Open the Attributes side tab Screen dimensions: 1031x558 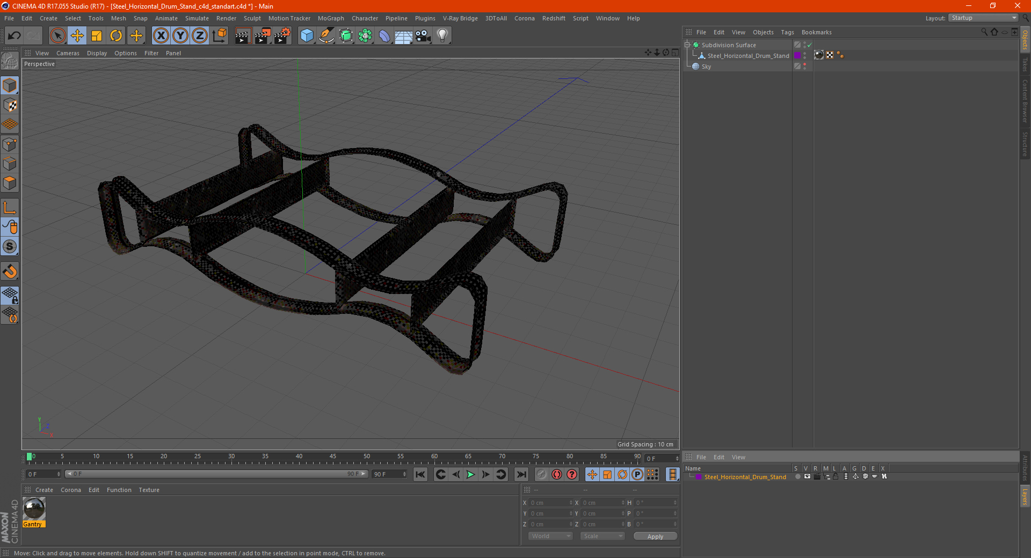pos(1025,467)
